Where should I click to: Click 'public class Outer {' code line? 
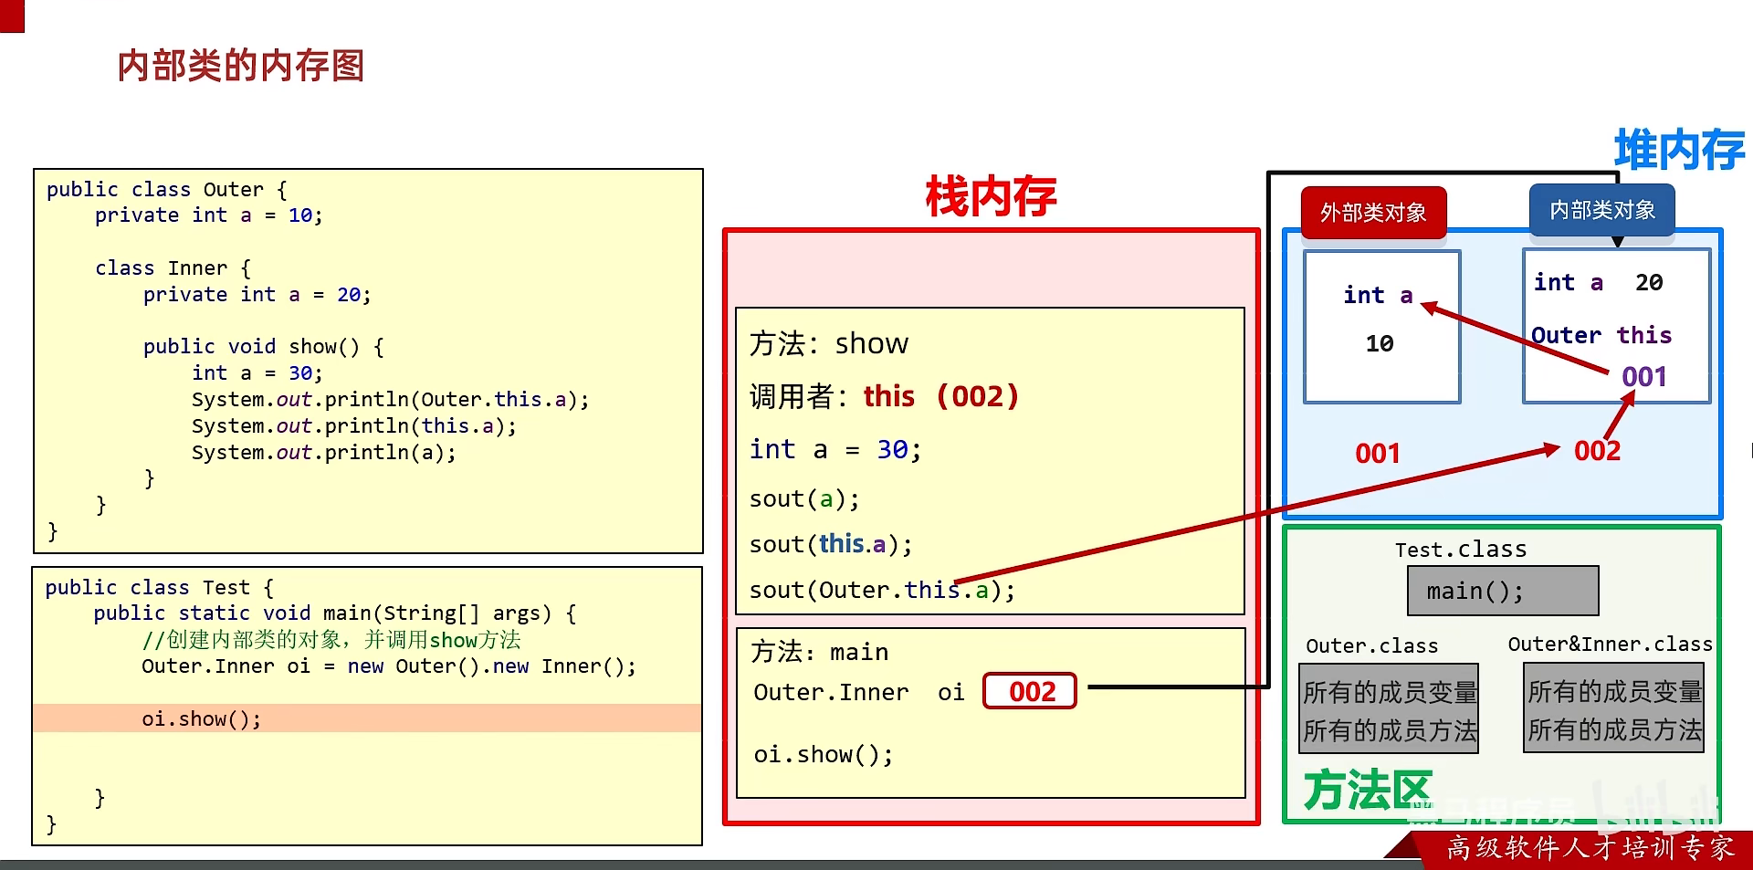pos(167,189)
